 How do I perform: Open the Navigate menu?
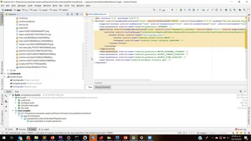pos(22,5)
